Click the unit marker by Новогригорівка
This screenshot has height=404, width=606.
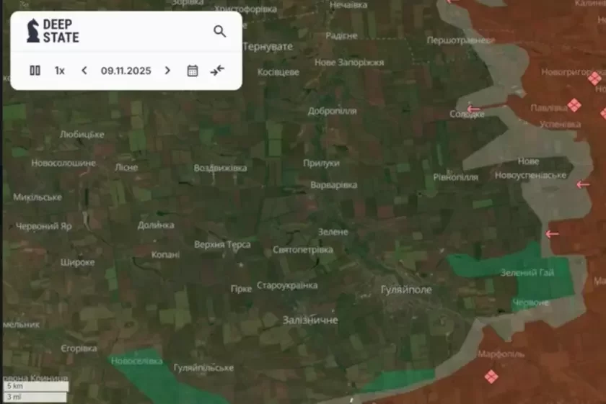pos(594,78)
